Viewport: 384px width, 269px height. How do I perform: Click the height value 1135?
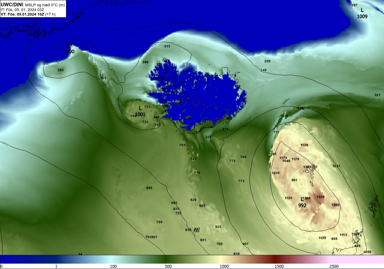(322, 238)
